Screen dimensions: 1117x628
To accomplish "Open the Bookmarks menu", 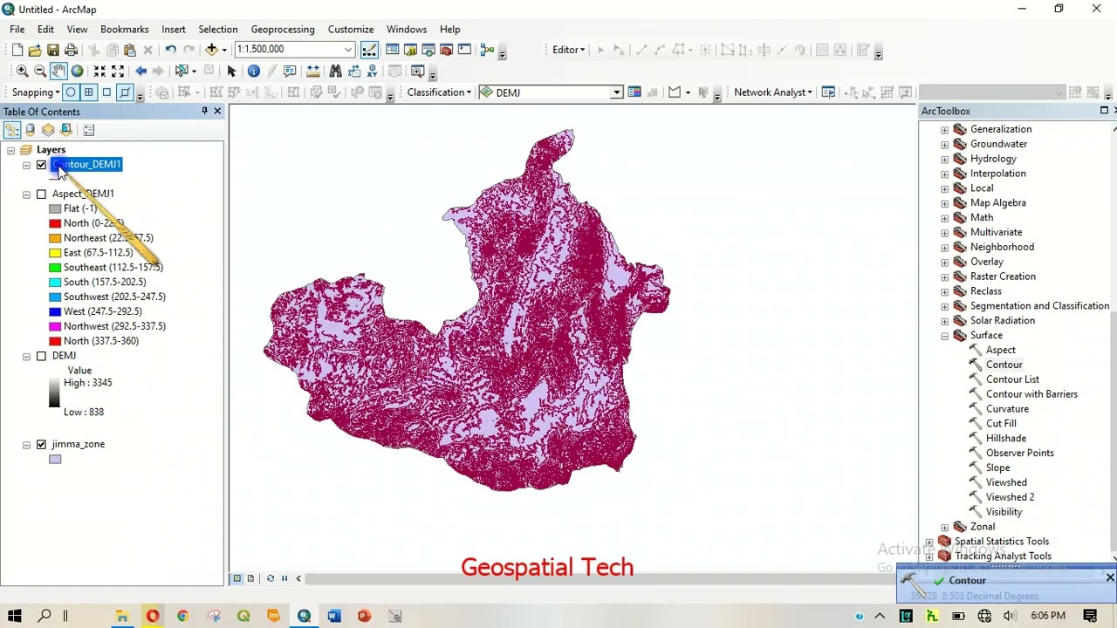I will pos(125,30).
